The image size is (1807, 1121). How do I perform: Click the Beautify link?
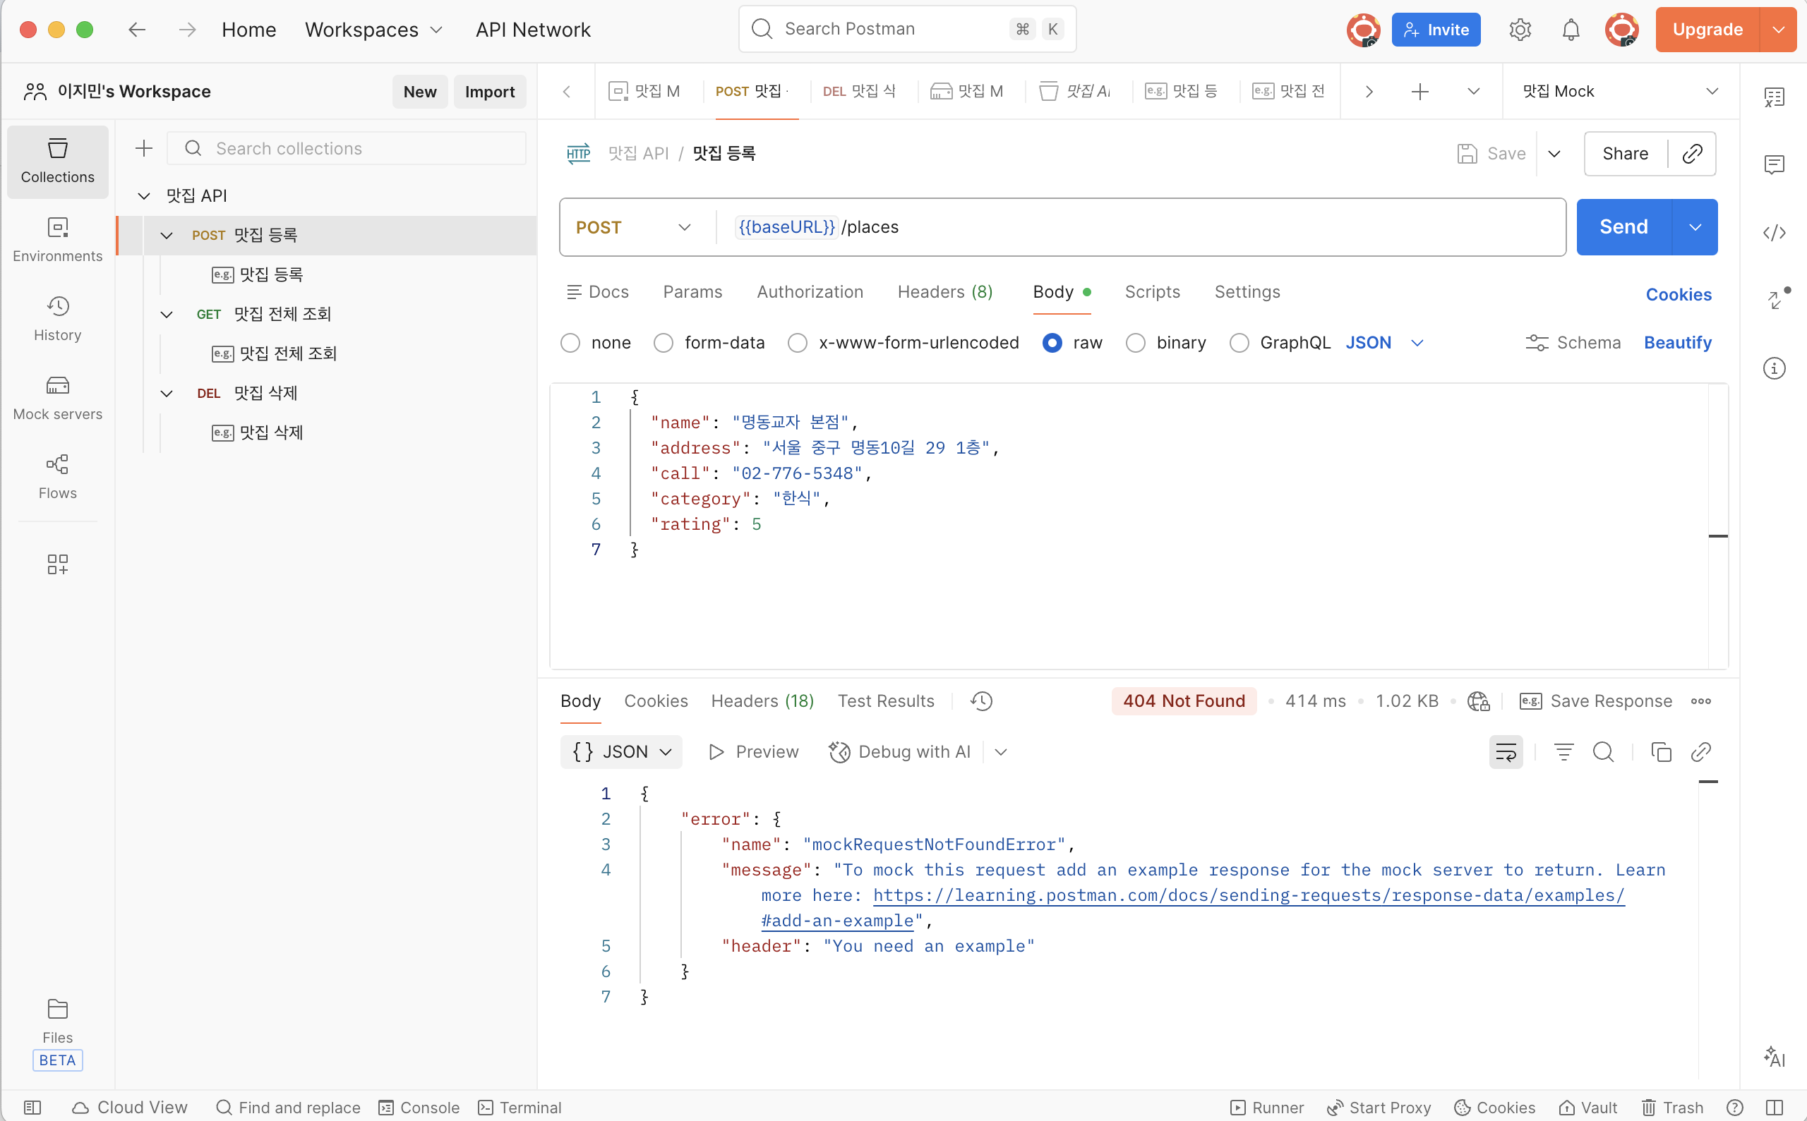(x=1677, y=343)
